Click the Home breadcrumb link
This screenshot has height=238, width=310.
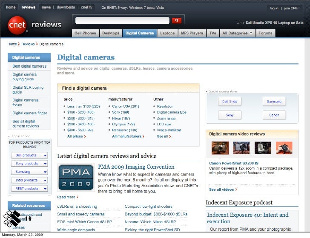point(12,44)
